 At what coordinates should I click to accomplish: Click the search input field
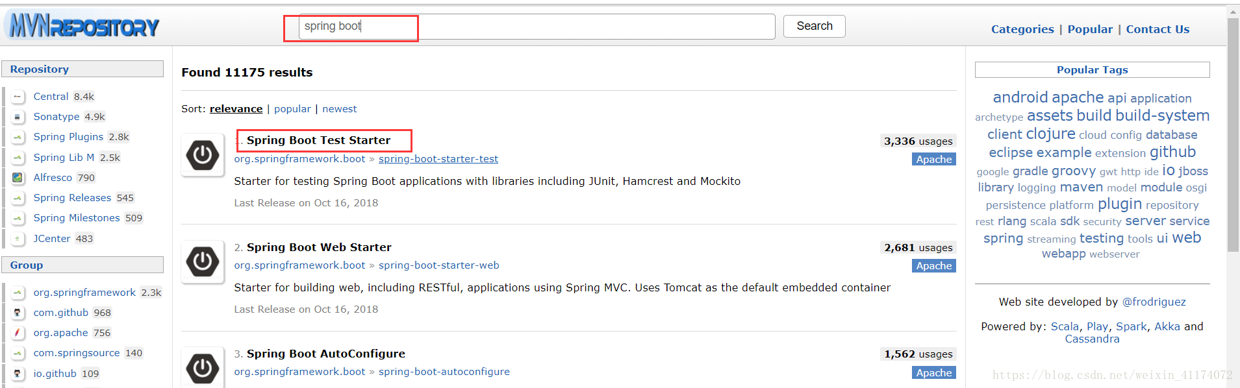537,27
